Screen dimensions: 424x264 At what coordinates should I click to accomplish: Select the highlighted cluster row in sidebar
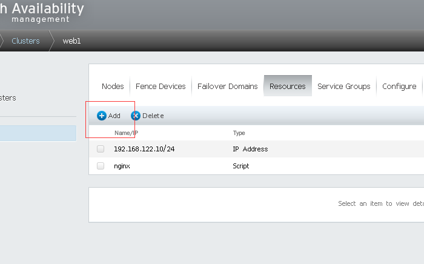point(38,133)
